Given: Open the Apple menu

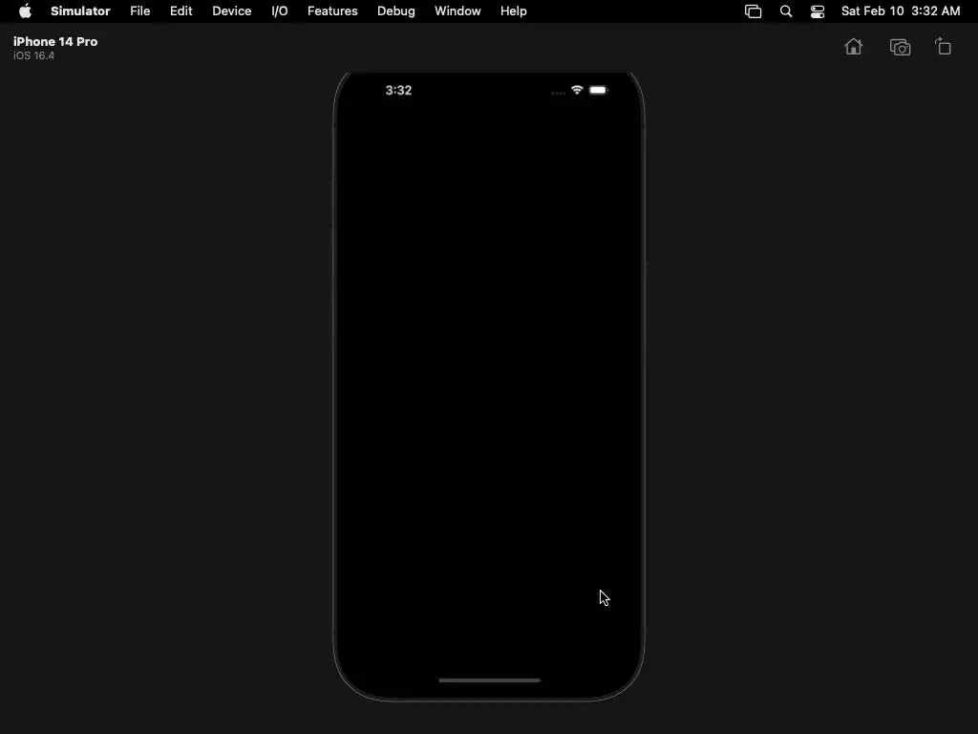Looking at the screenshot, I should coord(25,11).
